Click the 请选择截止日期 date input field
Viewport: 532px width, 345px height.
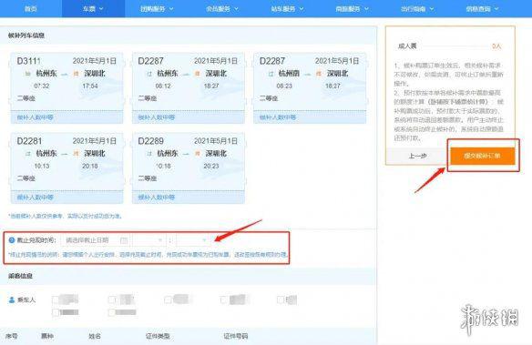coord(96,240)
